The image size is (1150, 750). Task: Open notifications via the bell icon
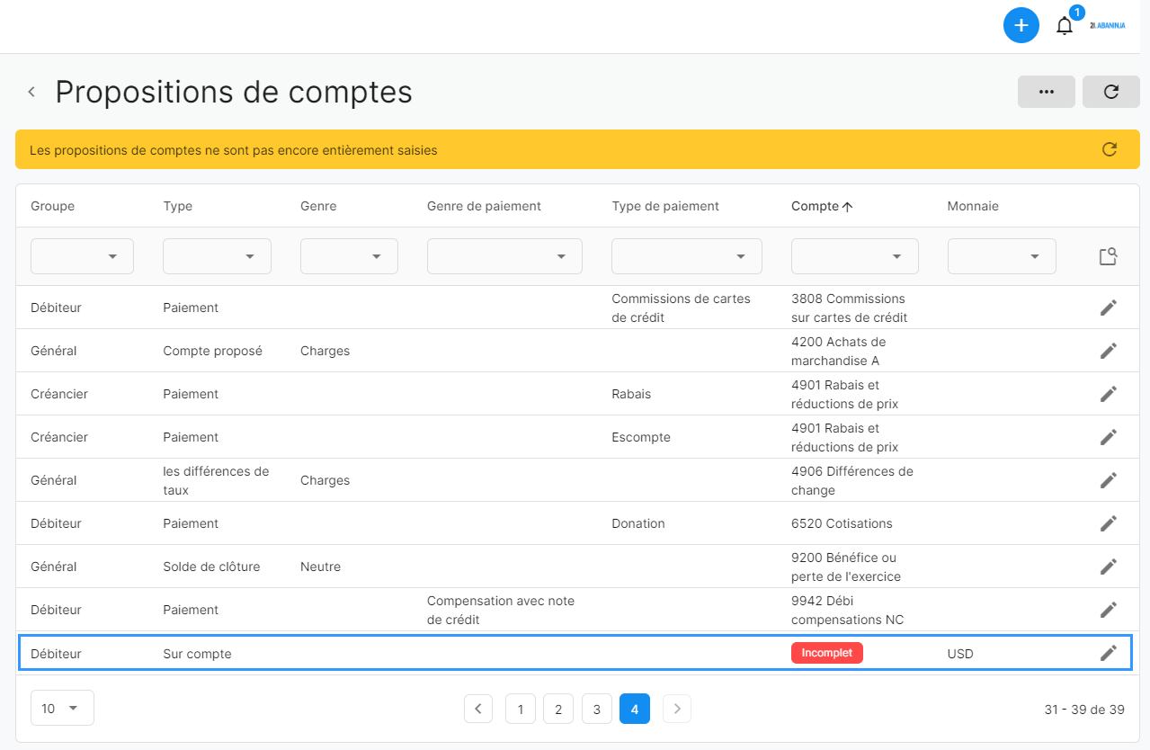point(1065,25)
